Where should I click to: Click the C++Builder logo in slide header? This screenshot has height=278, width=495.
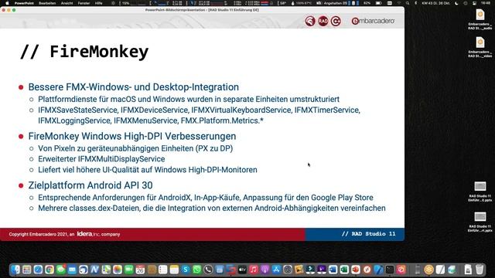click(336, 21)
